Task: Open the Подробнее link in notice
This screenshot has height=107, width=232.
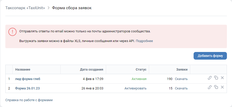Action: click(144, 41)
